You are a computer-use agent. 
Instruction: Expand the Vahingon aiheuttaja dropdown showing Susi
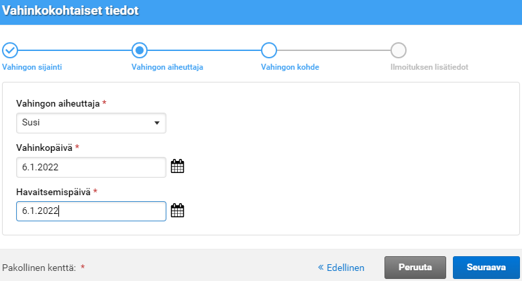91,123
